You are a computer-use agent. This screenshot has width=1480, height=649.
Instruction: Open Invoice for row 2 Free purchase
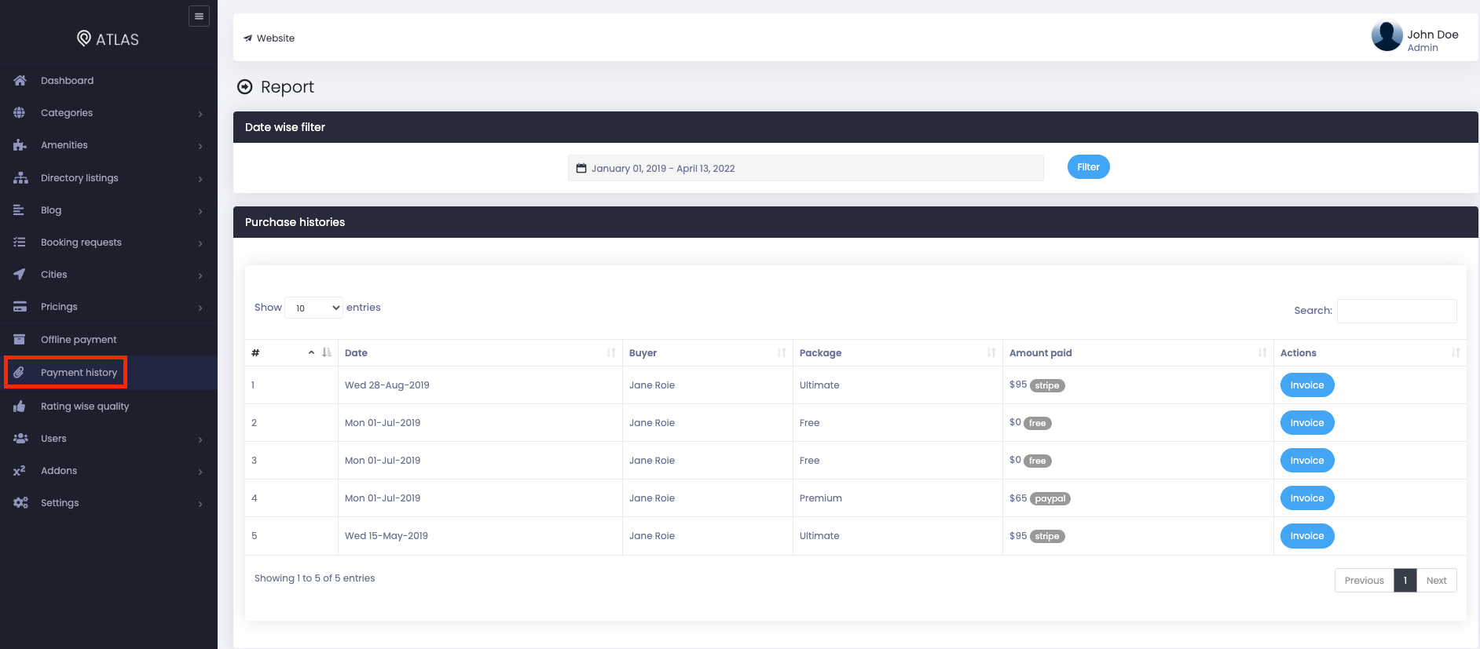click(1307, 422)
